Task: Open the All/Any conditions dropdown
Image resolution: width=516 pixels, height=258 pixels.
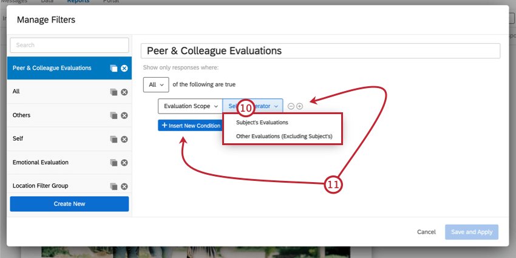Action: [156, 84]
